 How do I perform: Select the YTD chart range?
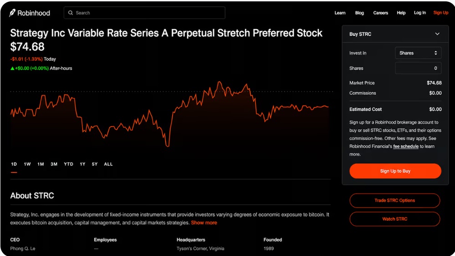tap(68, 164)
